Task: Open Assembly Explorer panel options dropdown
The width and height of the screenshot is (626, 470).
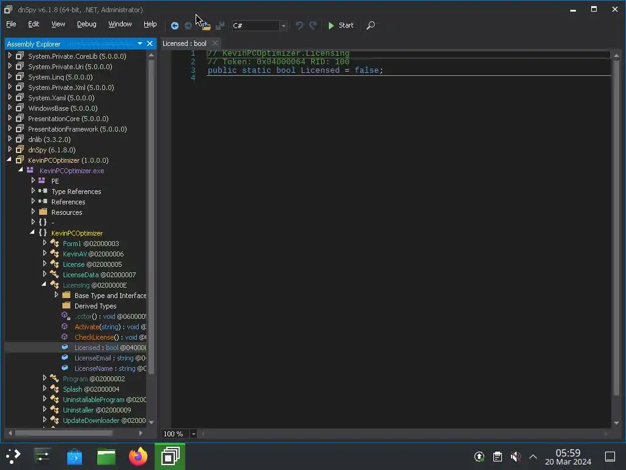Action: 140,43
